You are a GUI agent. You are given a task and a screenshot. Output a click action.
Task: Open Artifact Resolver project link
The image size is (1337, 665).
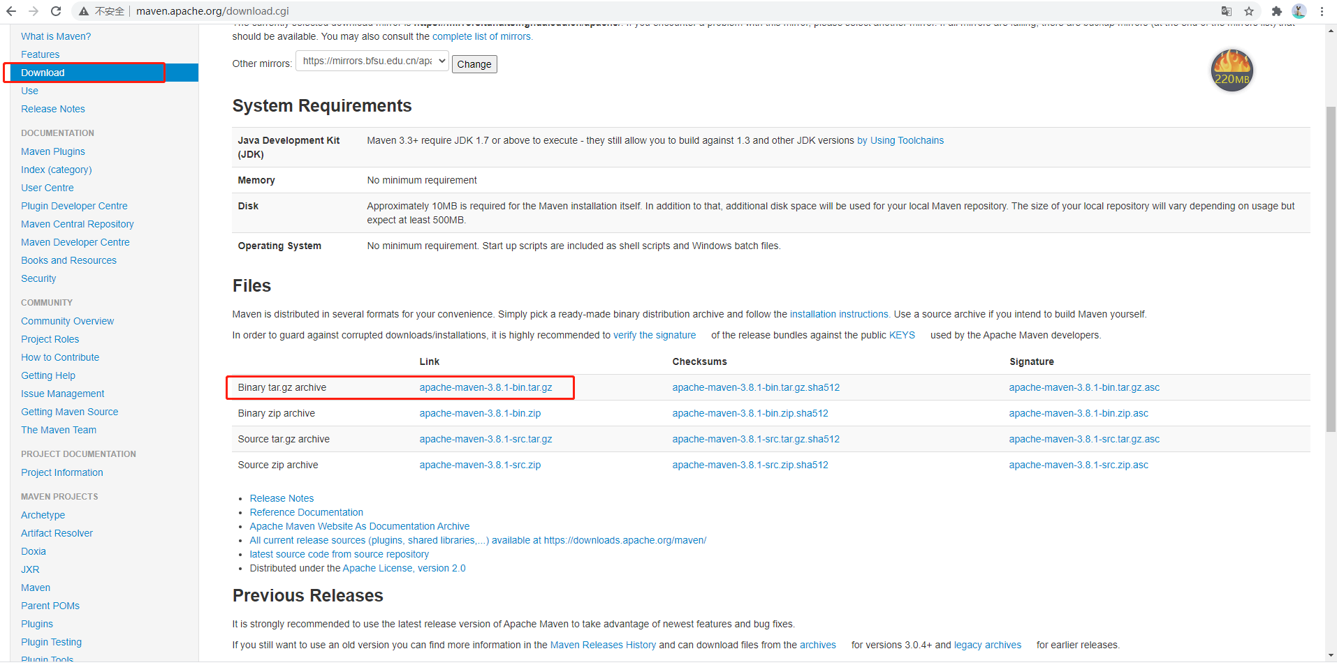pyautogui.click(x=57, y=533)
